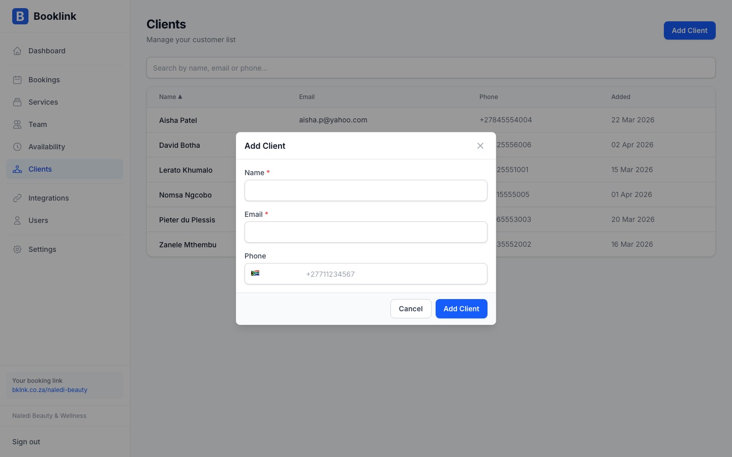Viewport: 732px width, 457px height.
Task: Close the Add Client dialog
Action: pos(480,146)
